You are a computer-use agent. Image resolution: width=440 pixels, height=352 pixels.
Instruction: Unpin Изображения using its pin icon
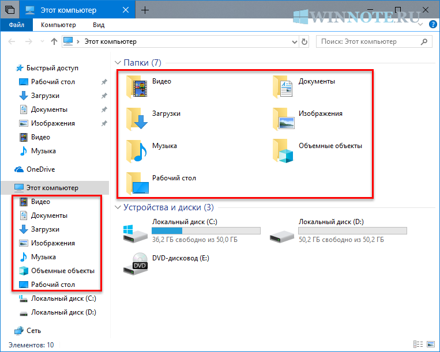[x=104, y=123]
